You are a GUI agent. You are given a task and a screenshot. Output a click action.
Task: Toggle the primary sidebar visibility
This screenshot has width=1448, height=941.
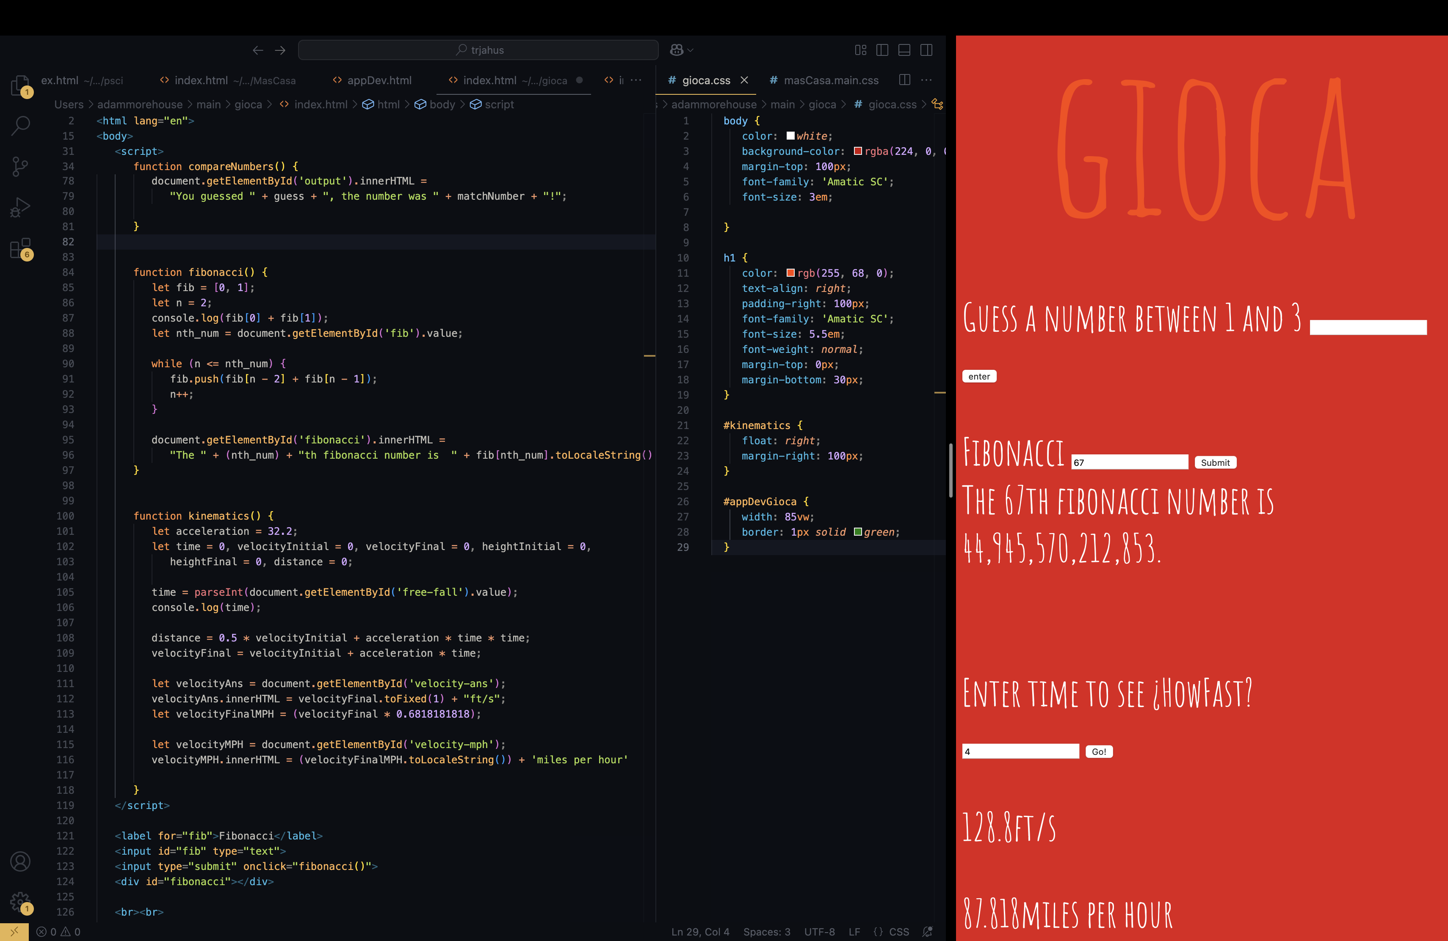882,50
